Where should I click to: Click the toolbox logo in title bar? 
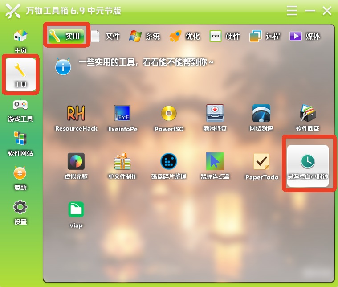13,11
